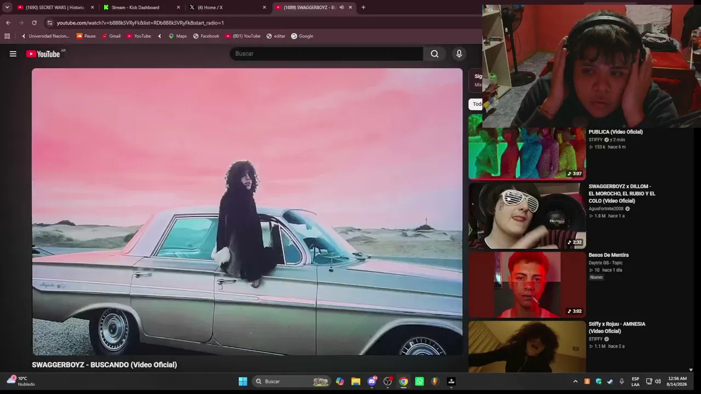The image size is (701, 394).
Task: Open Copilot from the taskbar
Action: tap(340, 381)
